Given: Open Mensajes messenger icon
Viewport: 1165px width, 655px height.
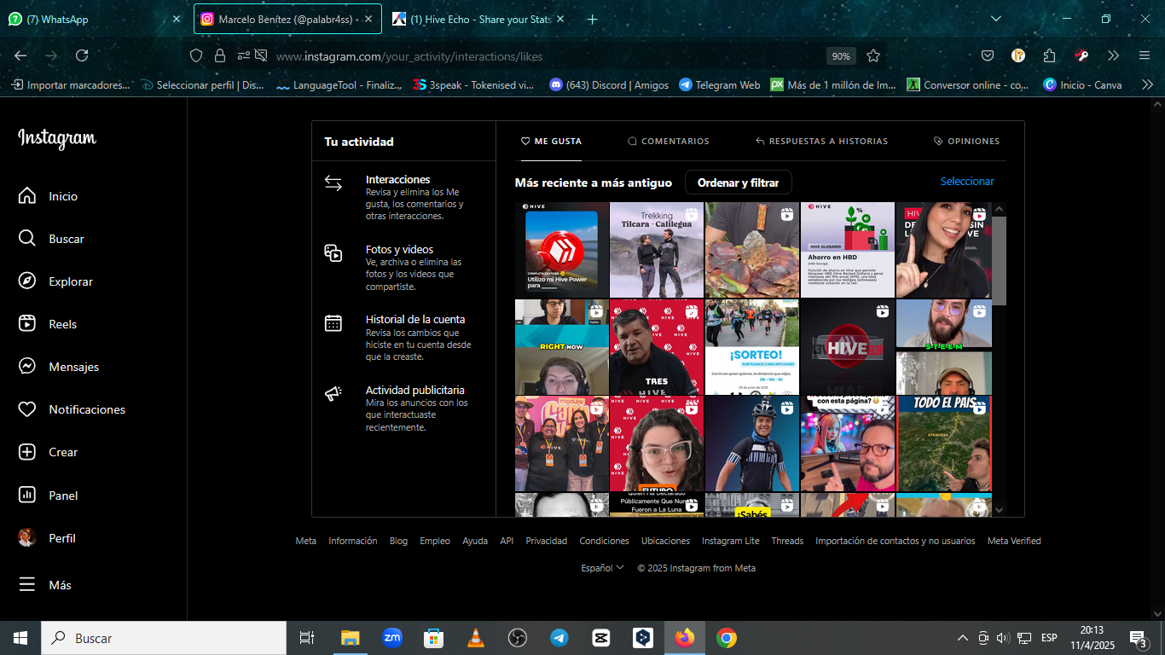Looking at the screenshot, I should tap(27, 367).
